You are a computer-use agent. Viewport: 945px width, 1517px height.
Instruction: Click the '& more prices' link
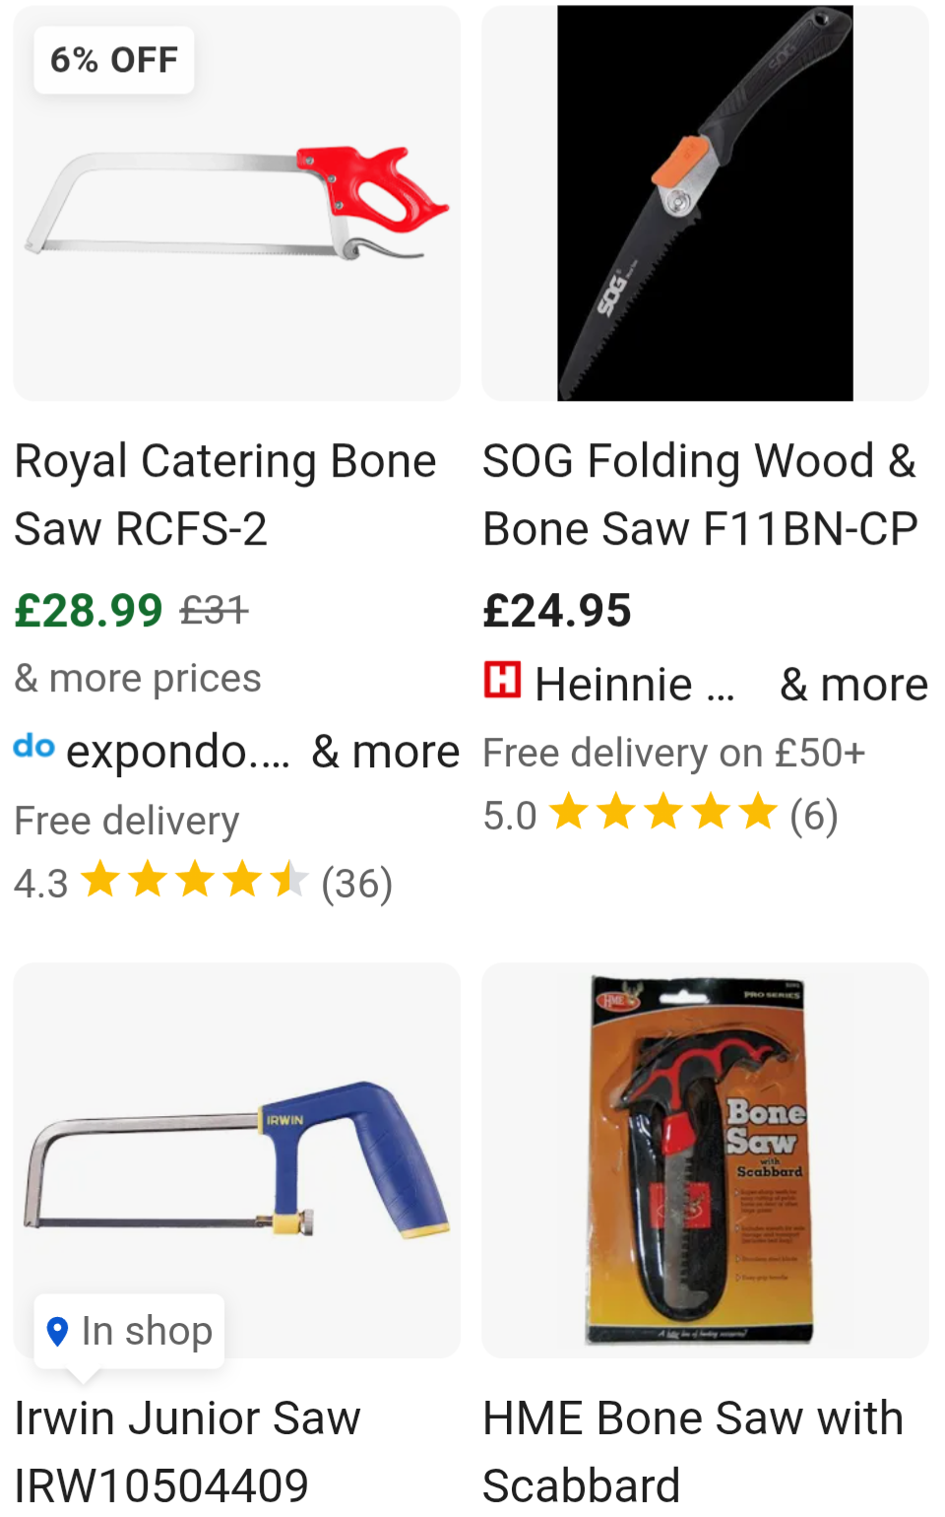coord(138,679)
